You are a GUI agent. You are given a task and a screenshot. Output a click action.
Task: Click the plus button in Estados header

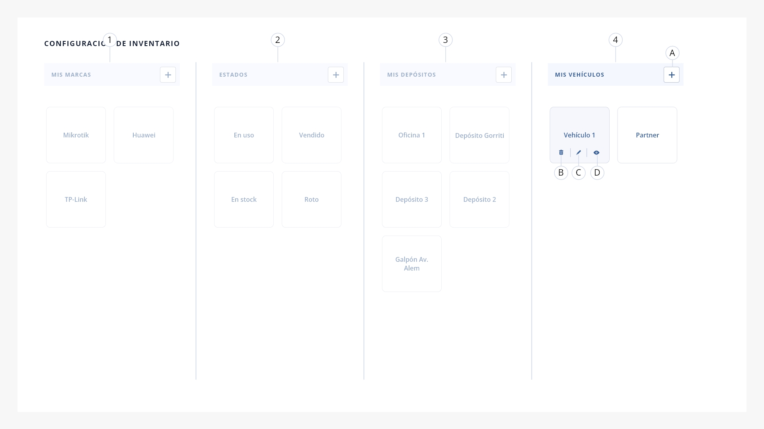(x=336, y=75)
